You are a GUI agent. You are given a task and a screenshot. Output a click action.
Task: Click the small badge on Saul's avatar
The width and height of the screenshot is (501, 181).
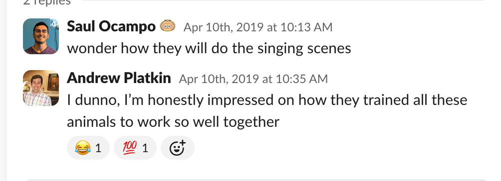tap(54, 23)
